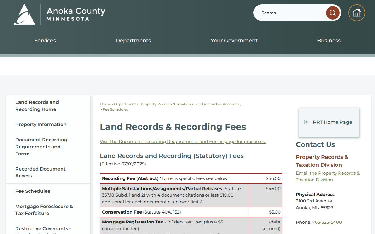The height and width of the screenshot is (234, 375).
Task: Open the home icon button
Action: 357,13
